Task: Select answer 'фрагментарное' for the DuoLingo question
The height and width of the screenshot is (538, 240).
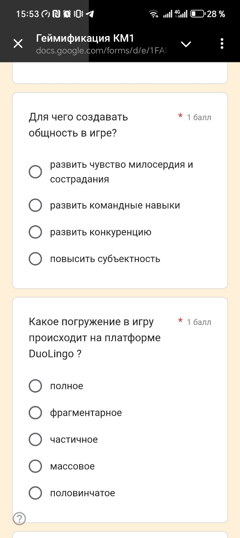Action: click(35, 413)
